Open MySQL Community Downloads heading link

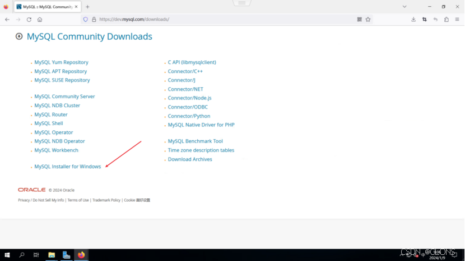89,36
